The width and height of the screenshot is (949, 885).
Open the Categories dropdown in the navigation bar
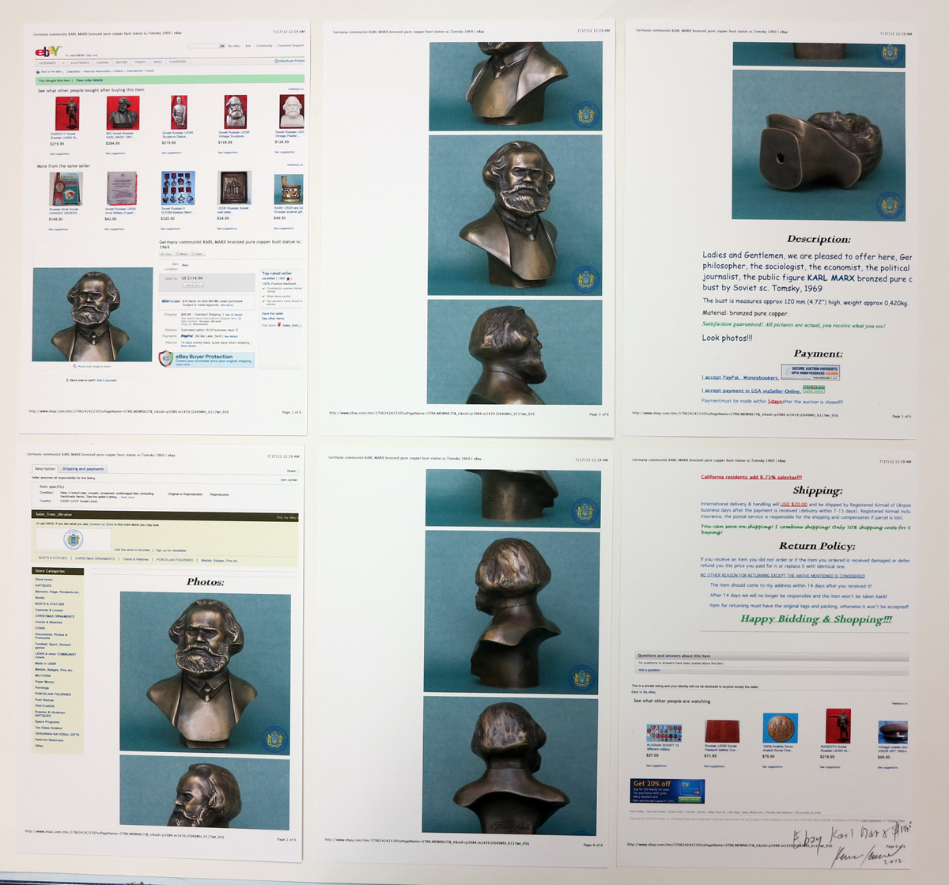tap(49, 62)
